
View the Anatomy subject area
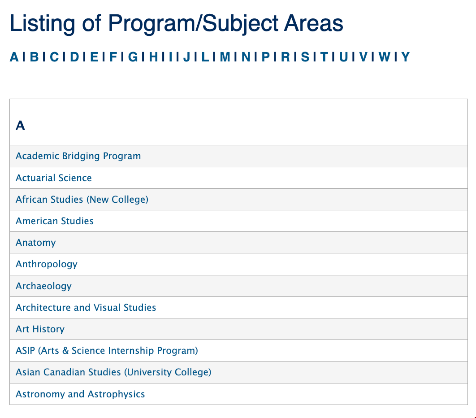click(x=35, y=243)
